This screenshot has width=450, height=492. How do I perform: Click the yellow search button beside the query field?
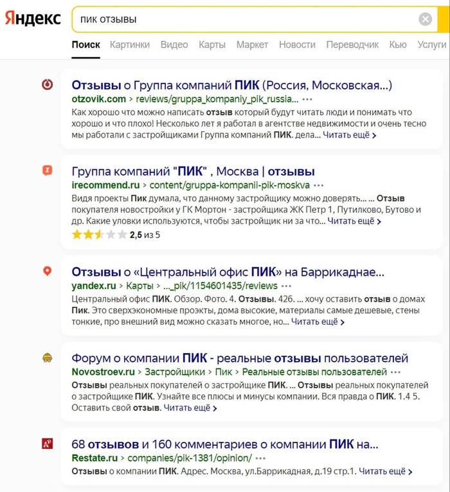click(x=444, y=19)
